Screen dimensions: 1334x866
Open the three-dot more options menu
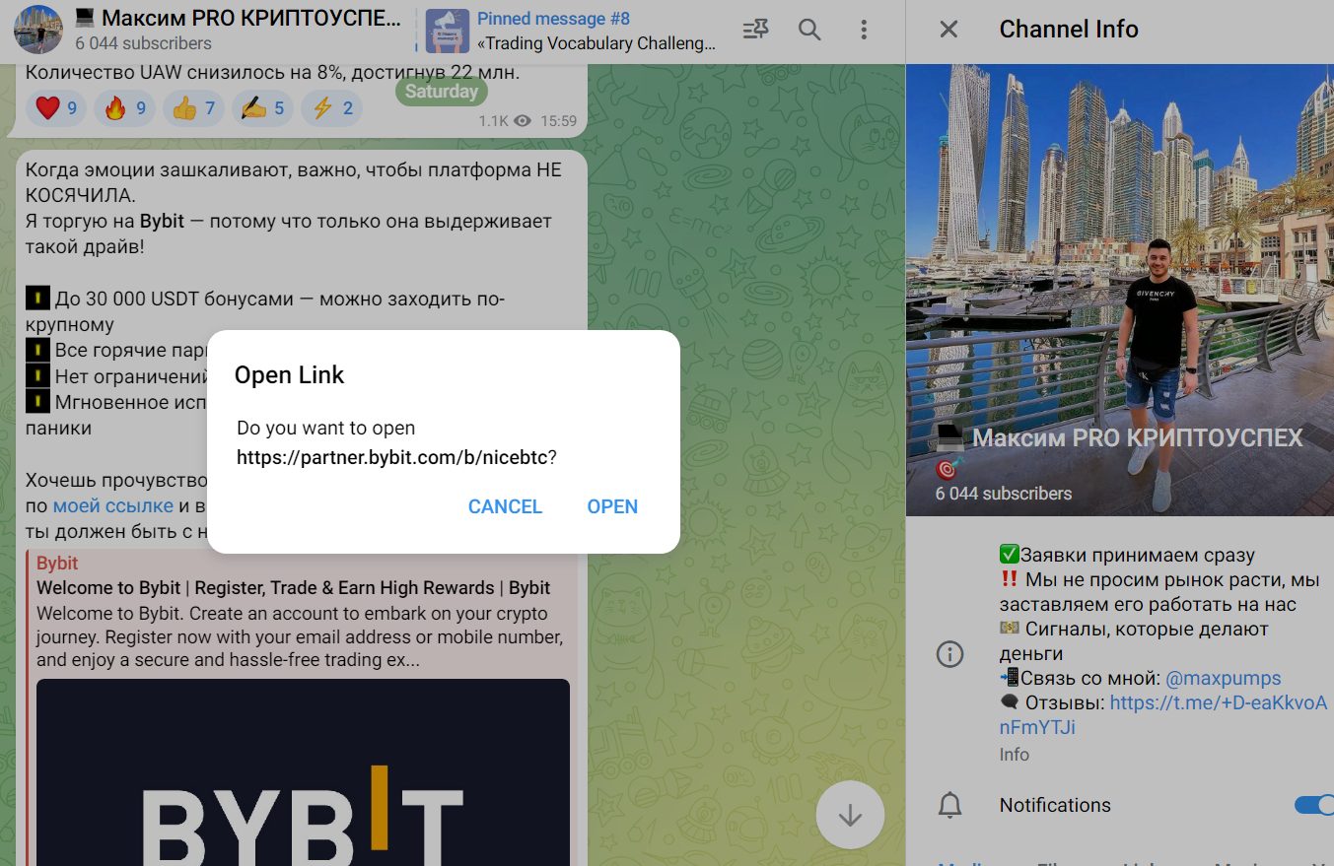pyautogui.click(x=864, y=30)
